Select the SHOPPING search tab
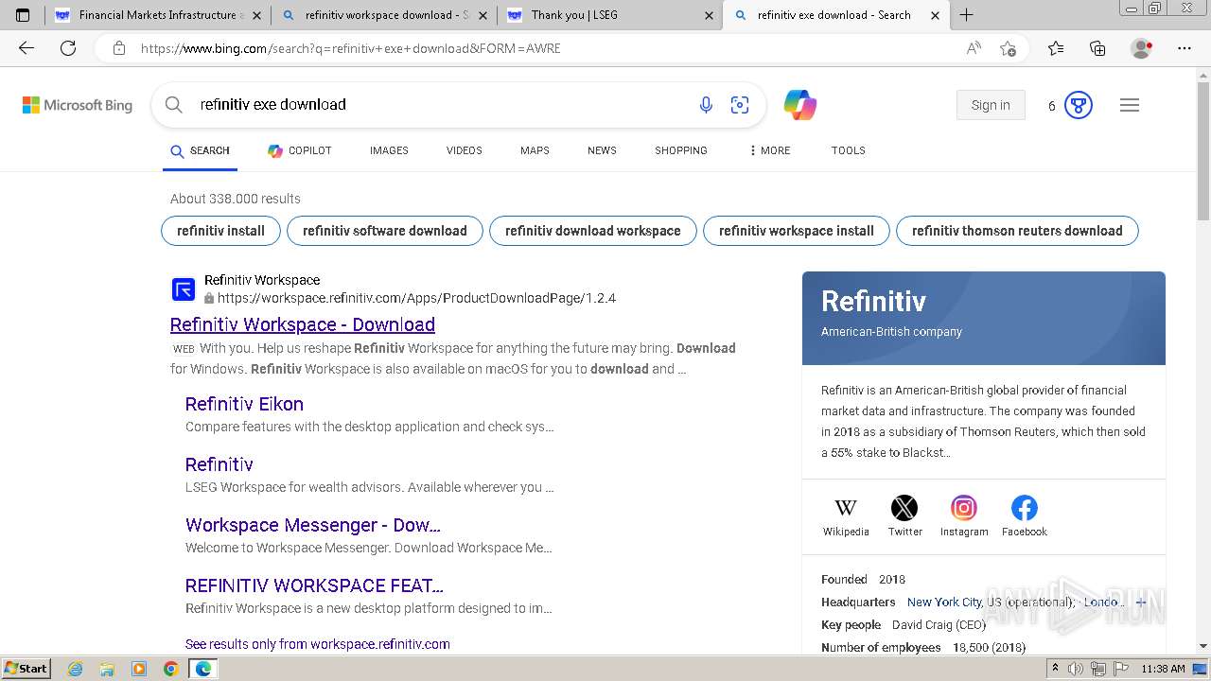The height and width of the screenshot is (681, 1211). (681, 150)
